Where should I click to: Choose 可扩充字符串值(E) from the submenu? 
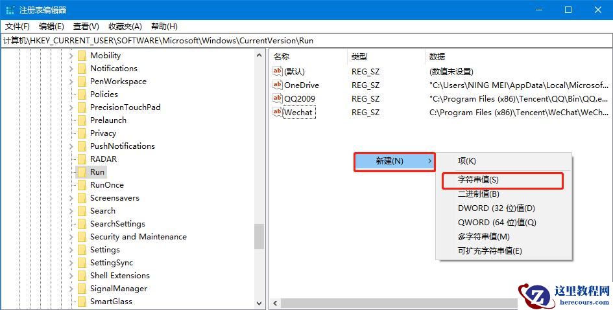(504, 250)
